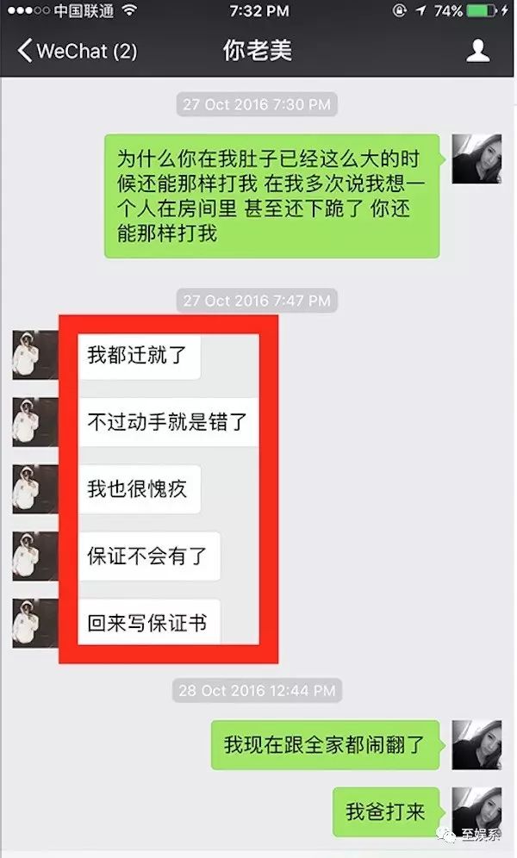The image size is (517, 858).
Task: Open avatar next to 回来写保证书 message
Action: click(35, 623)
